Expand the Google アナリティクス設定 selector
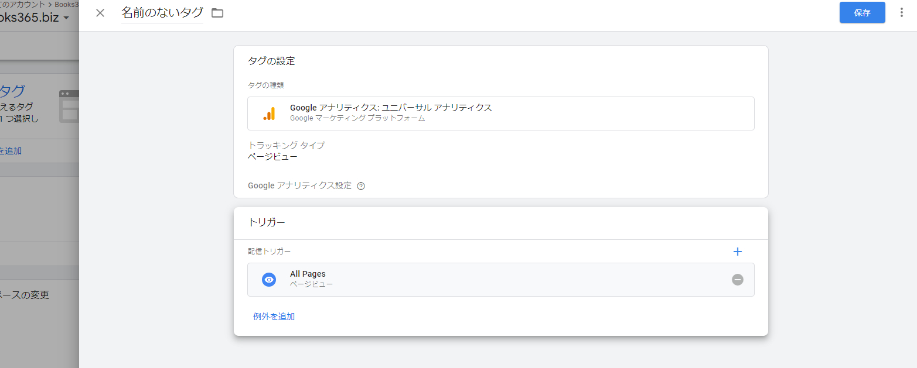The width and height of the screenshot is (917, 368). (299, 185)
